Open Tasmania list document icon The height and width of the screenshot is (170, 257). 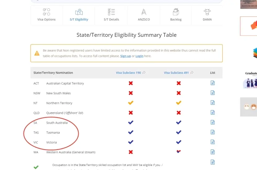213,132
